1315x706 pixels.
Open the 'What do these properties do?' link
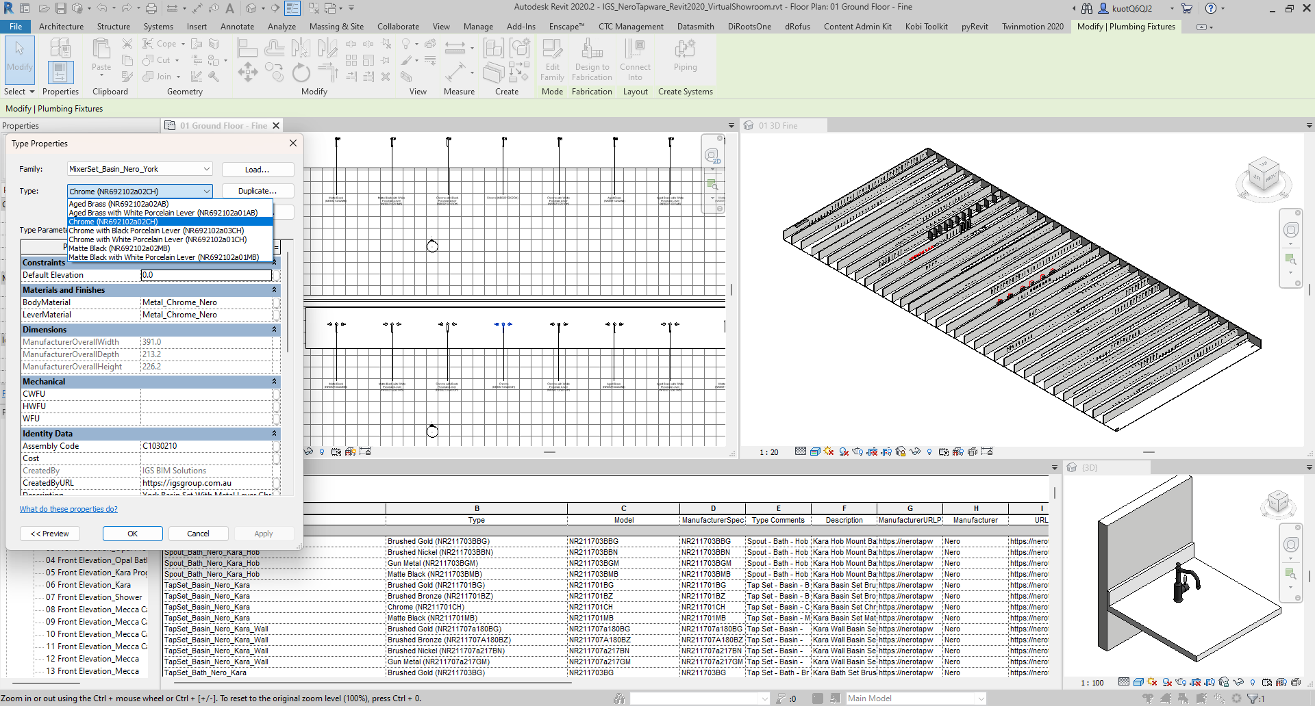click(x=68, y=509)
